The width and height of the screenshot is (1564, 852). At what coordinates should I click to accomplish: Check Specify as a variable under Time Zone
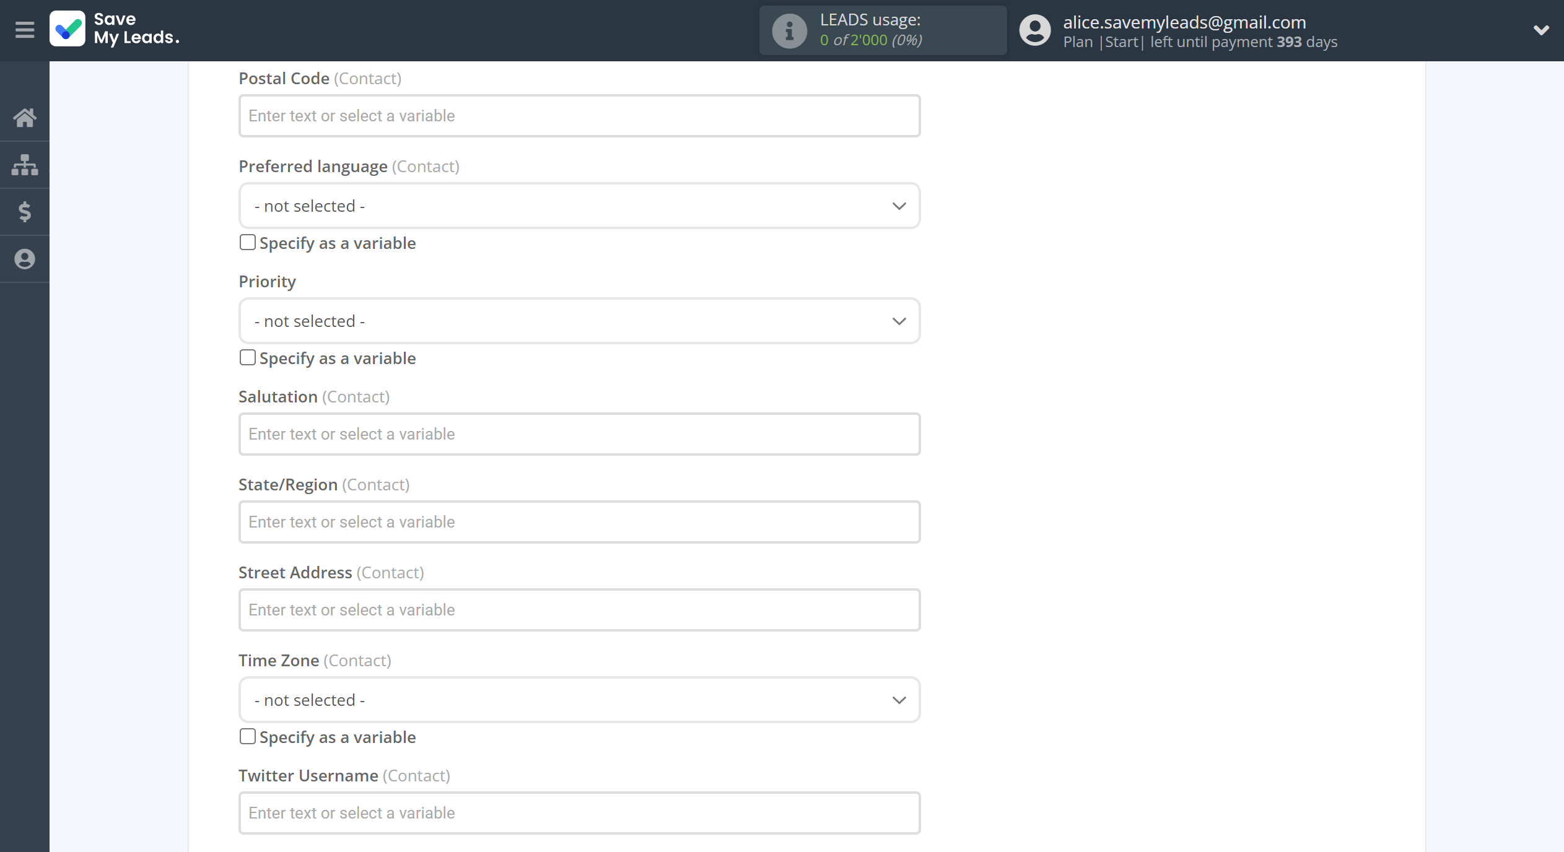(248, 736)
